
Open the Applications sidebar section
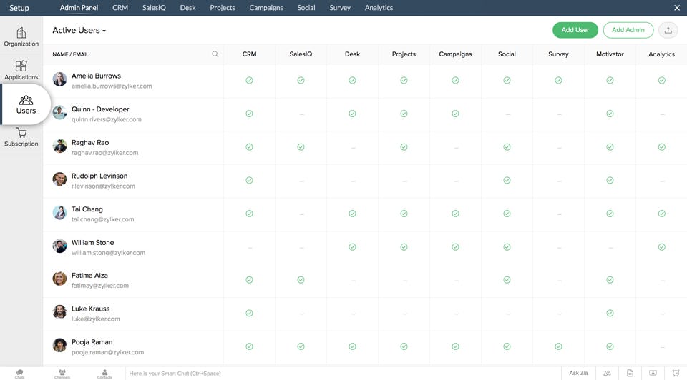click(21, 70)
